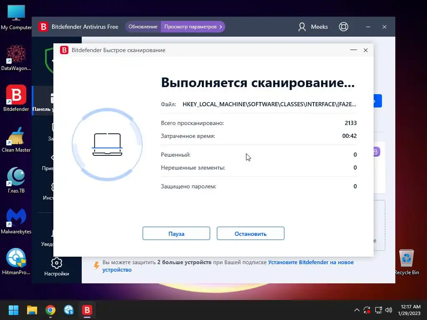The width and height of the screenshot is (427, 320).
Task: Click the scanned file registry path
Action: click(x=269, y=104)
